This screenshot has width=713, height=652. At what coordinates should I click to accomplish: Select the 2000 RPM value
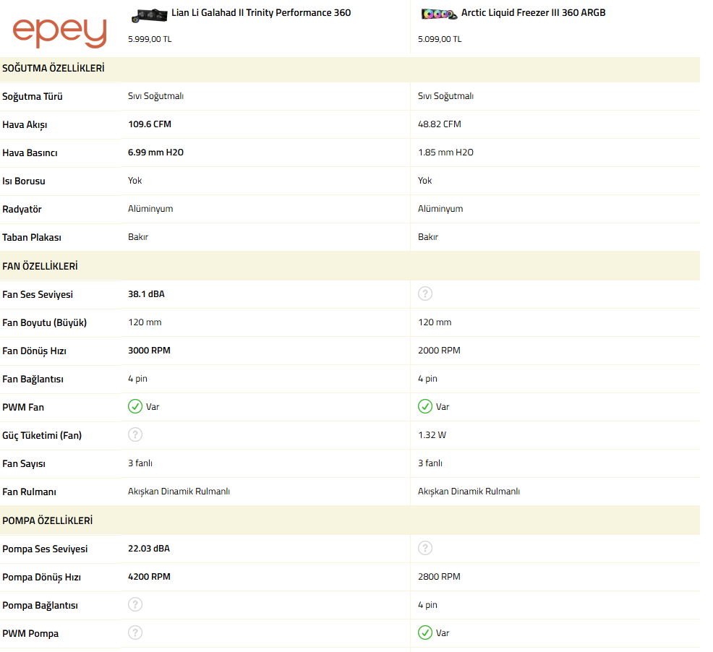point(439,351)
